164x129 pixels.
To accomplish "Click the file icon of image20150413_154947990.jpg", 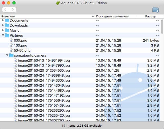I will coord(16,65).
